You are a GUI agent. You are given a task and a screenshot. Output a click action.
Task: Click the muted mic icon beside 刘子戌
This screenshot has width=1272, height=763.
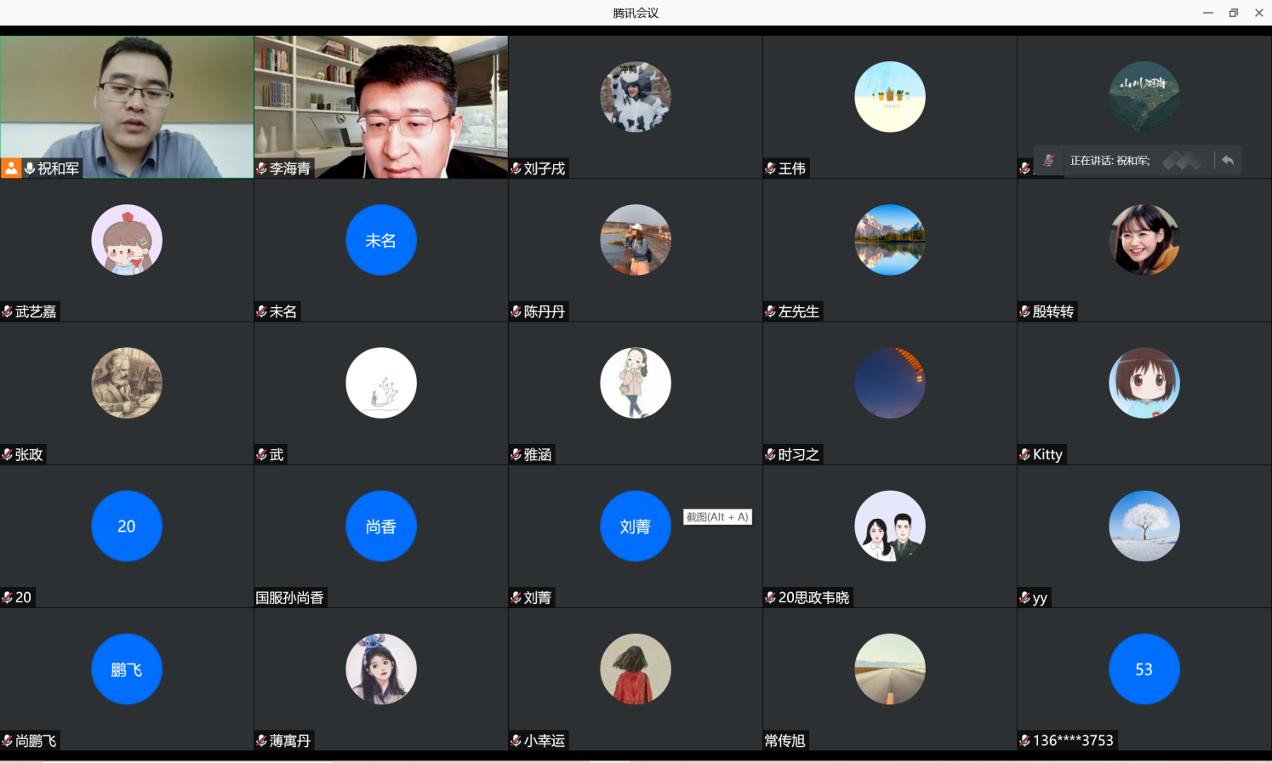516,168
